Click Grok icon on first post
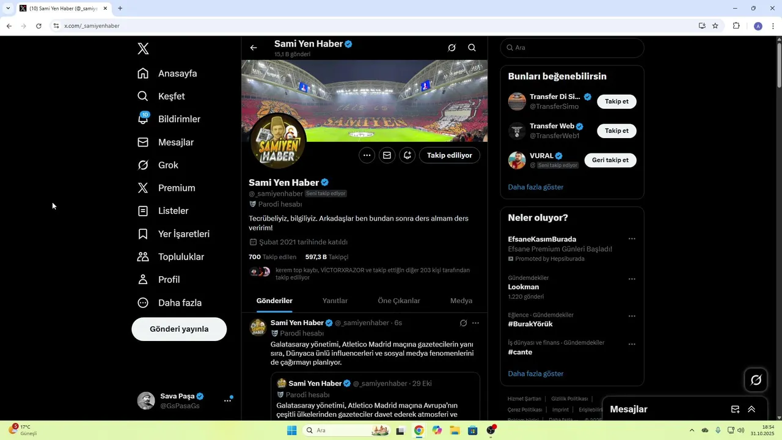 click(463, 323)
